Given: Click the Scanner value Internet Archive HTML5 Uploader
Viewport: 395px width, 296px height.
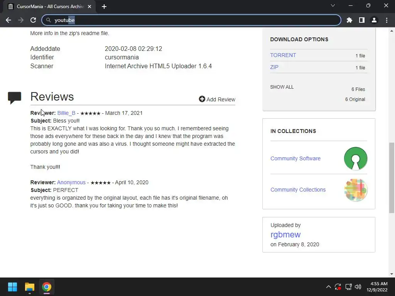Looking at the screenshot, I should pyautogui.click(x=158, y=66).
